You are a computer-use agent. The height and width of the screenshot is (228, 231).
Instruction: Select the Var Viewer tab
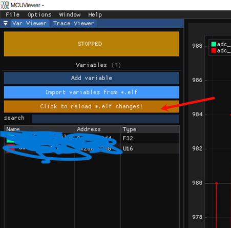[x=30, y=23]
